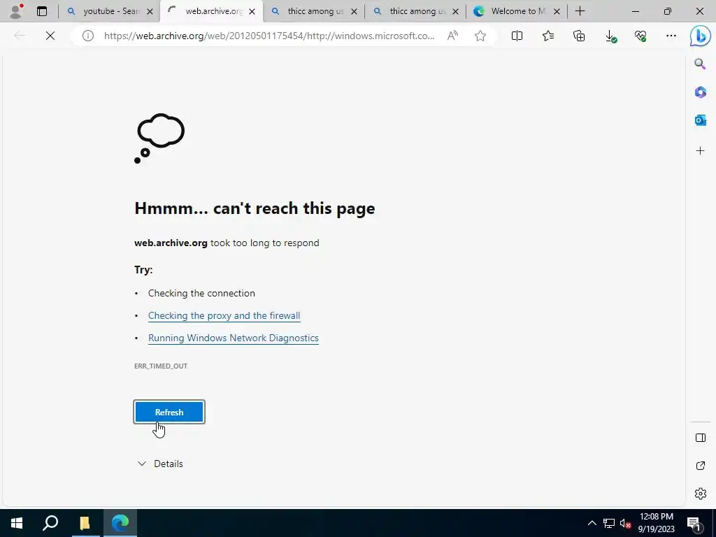Expand the Details section
This screenshot has height=537, width=716.
pos(160,464)
